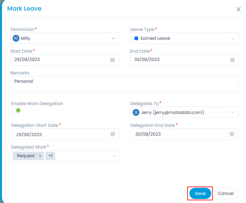Click the Delegation Start Date calendar icon
The height and width of the screenshot is (203, 246).
113,134
